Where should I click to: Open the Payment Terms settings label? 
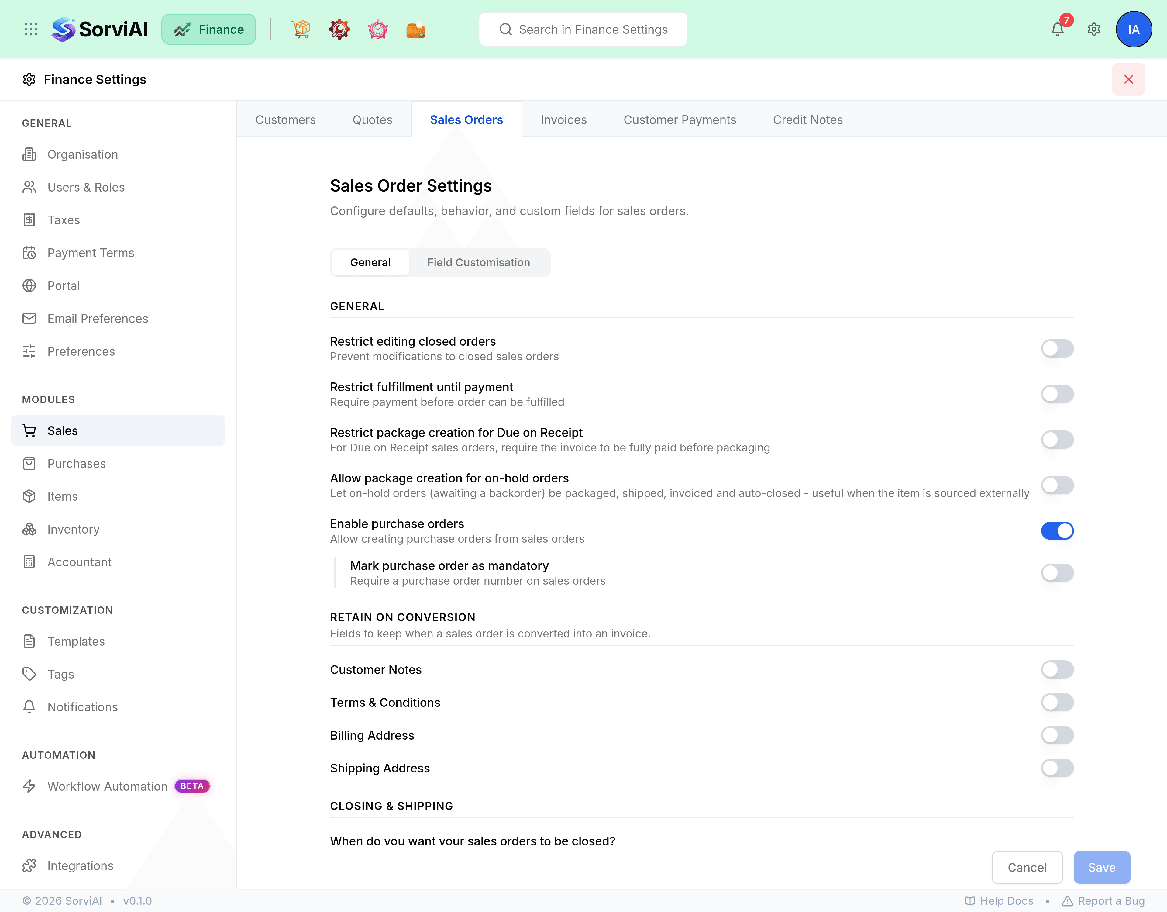tap(91, 253)
